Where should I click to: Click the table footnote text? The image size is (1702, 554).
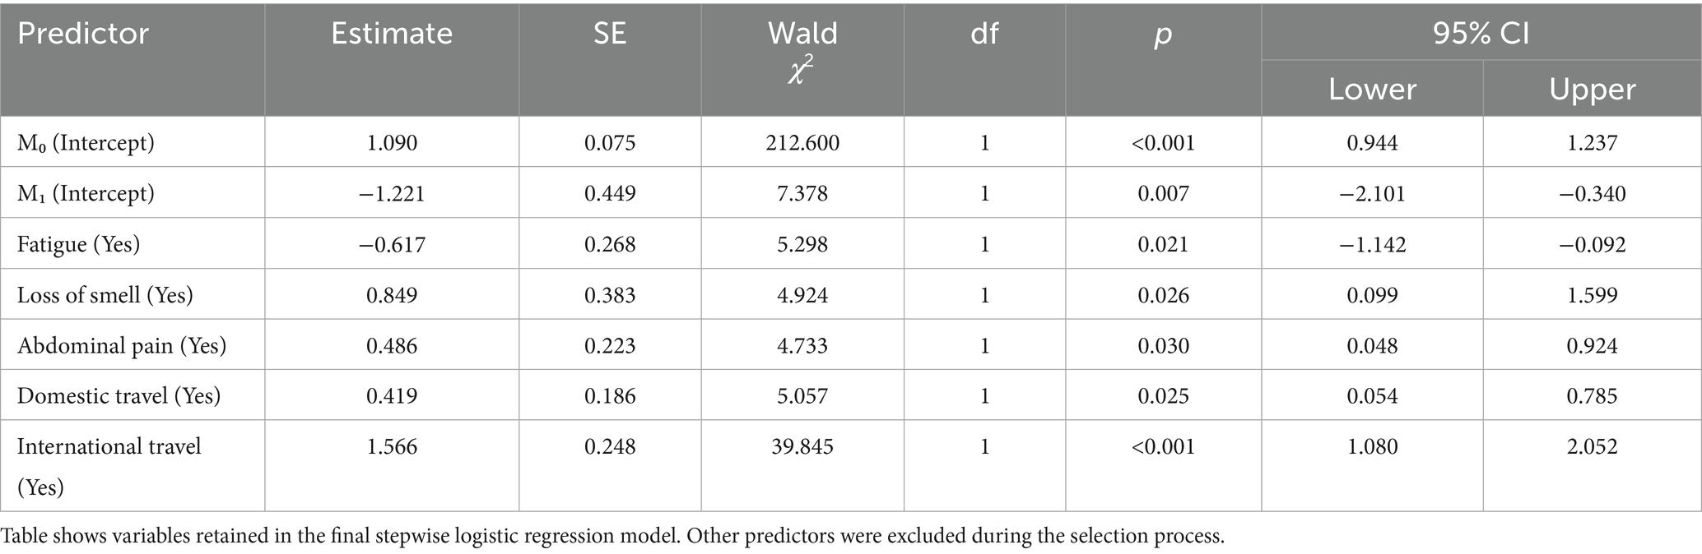(612, 537)
